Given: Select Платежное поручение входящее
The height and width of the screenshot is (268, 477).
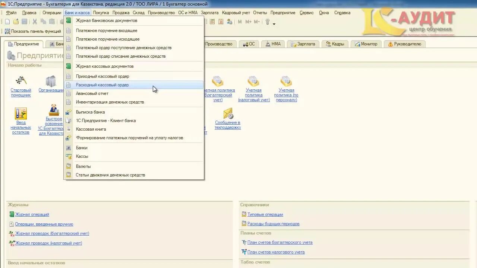Looking at the screenshot, I should pyautogui.click(x=134, y=31).
